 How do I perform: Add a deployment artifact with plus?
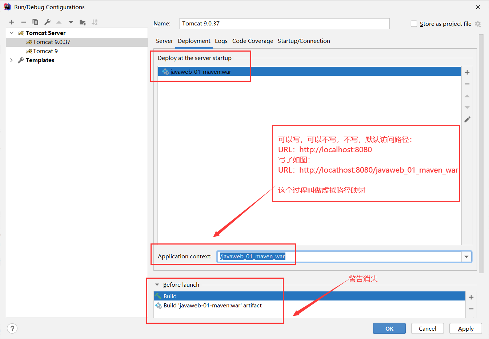467,72
